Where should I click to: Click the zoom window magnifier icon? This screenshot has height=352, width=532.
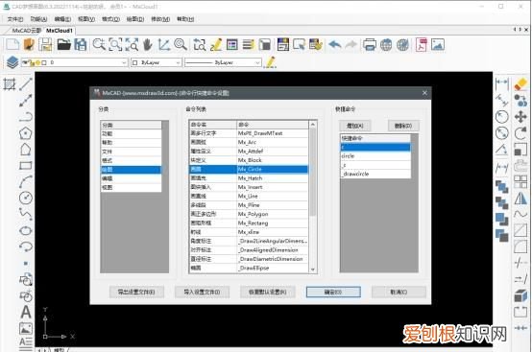(x=115, y=44)
